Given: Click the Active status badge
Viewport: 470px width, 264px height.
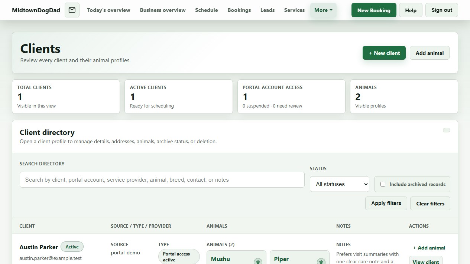Looking at the screenshot, I should click(72, 247).
